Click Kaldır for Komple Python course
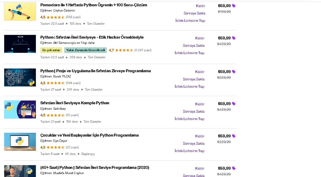The width and height of the screenshot is (321, 177). pos(200,104)
